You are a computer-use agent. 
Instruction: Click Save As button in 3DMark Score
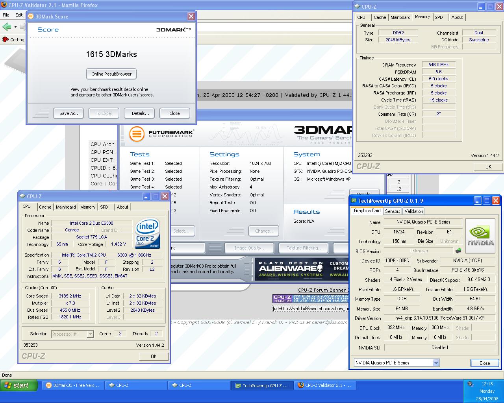click(69, 113)
